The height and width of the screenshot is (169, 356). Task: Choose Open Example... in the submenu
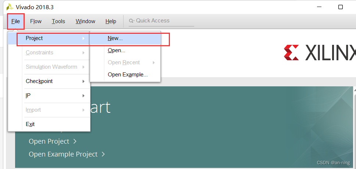click(x=125, y=75)
